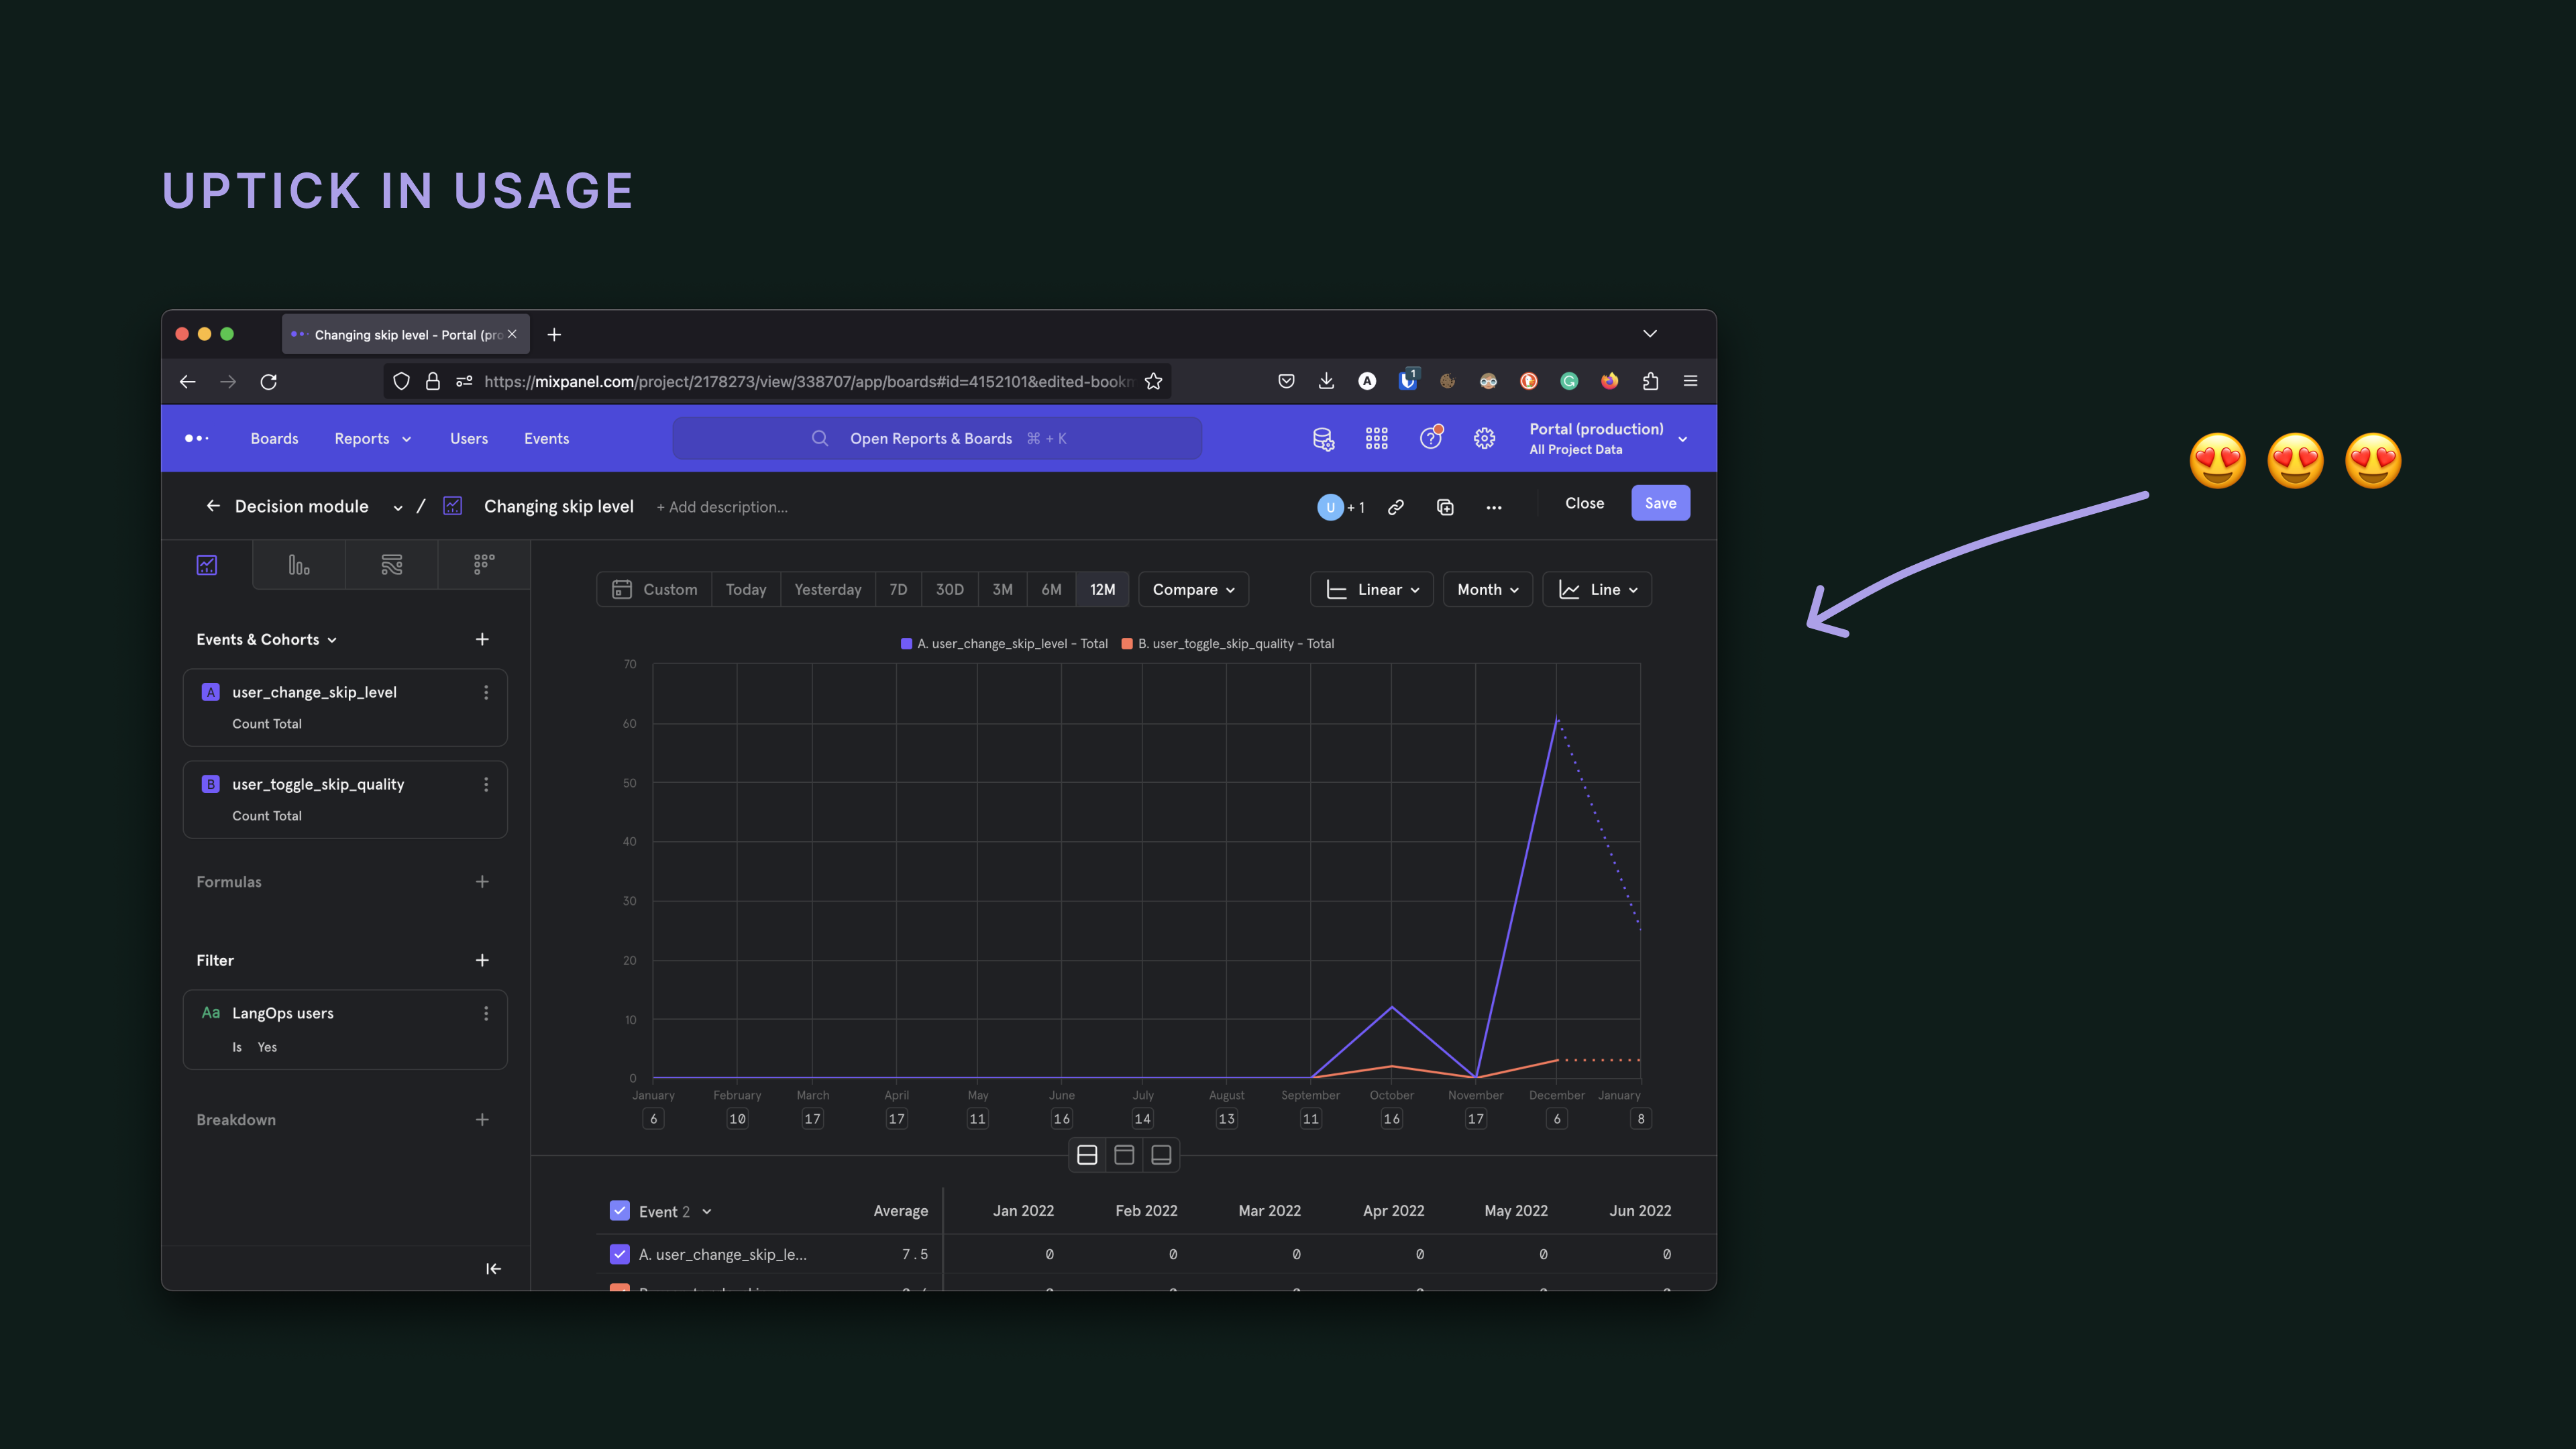Toggle series A in chart legend
Image resolution: width=2576 pixels, height=1449 pixels.
1005,644
